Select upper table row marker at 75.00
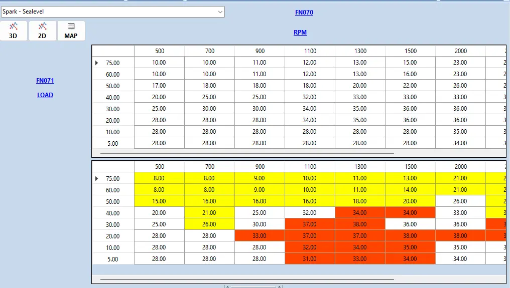 pyautogui.click(x=96, y=63)
